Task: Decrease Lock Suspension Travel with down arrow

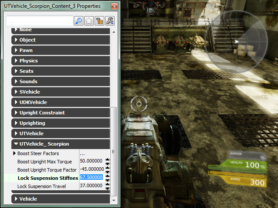Action: (108, 188)
